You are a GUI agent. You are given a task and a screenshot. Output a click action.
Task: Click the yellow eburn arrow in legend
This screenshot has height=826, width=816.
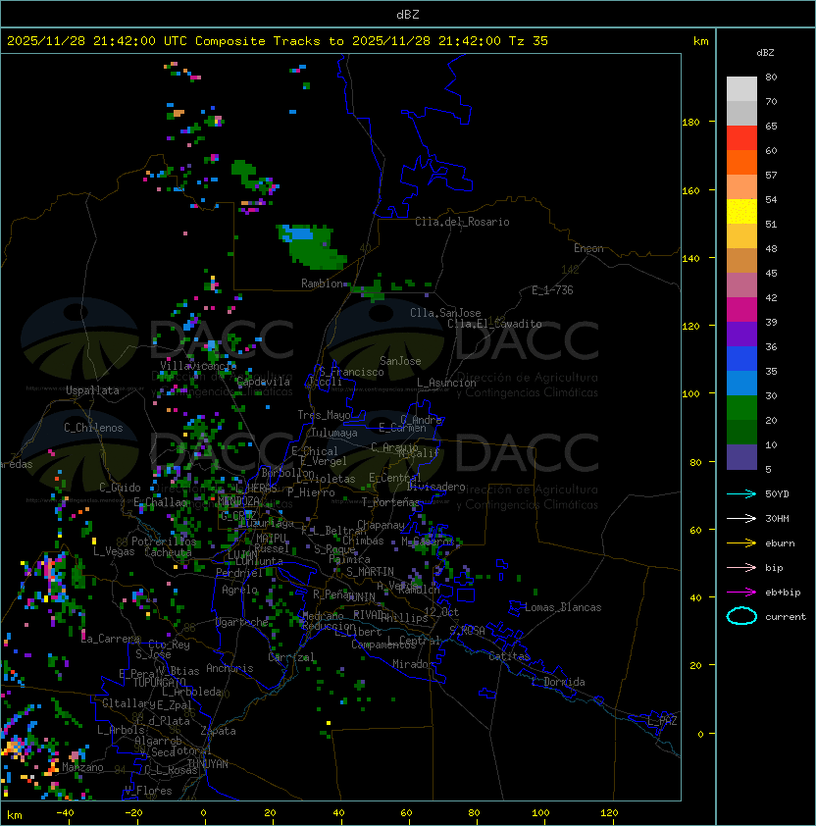click(741, 543)
